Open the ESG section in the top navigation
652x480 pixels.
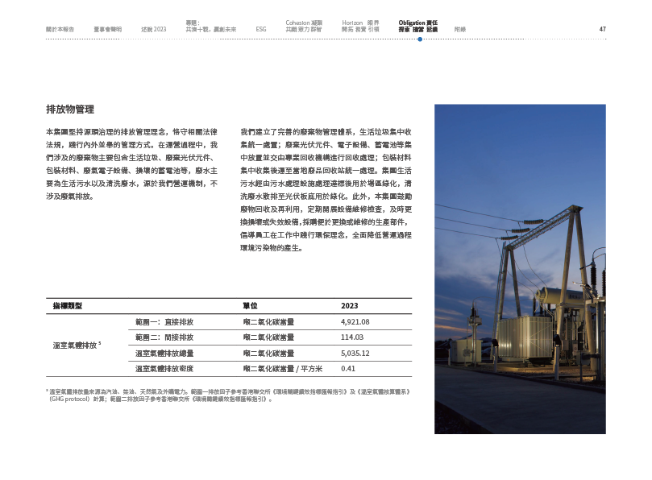click(x=261, y=29)
